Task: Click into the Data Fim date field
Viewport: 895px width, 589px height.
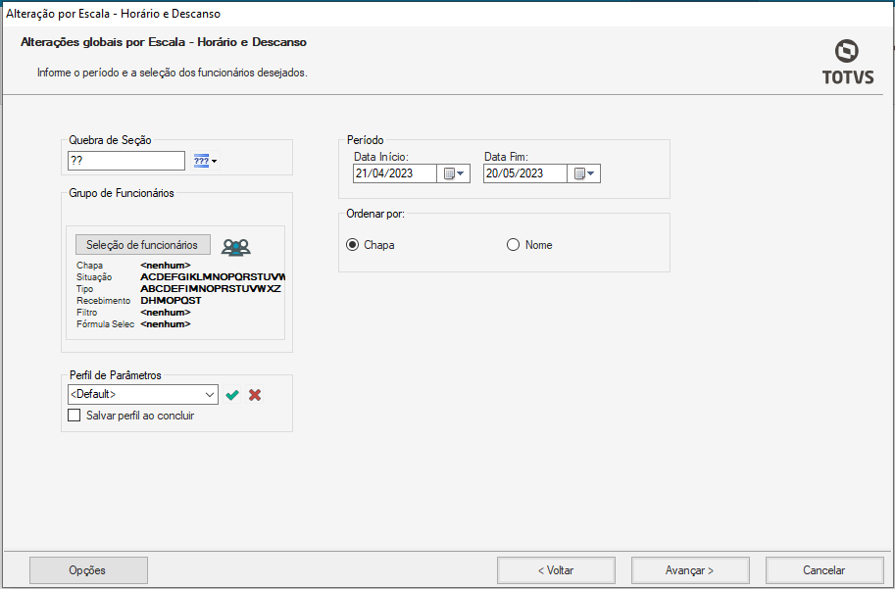Action: pyautogui.click(x=524, y=173)
